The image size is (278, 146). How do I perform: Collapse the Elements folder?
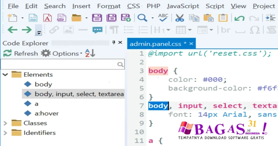5,74
